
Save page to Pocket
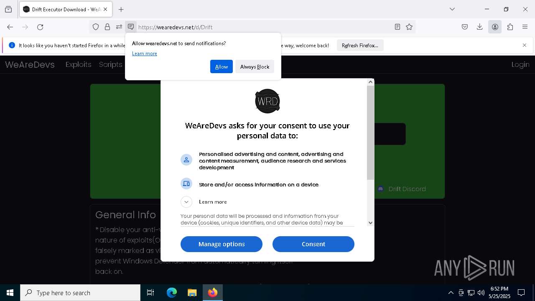point(465,27)
